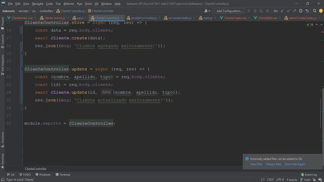Open the View menu
The height and width of the screenshot is (182, 324).
(26, 4)
